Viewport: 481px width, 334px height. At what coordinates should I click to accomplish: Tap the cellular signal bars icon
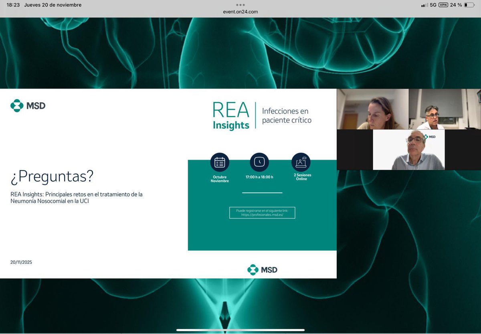point(424,5)
